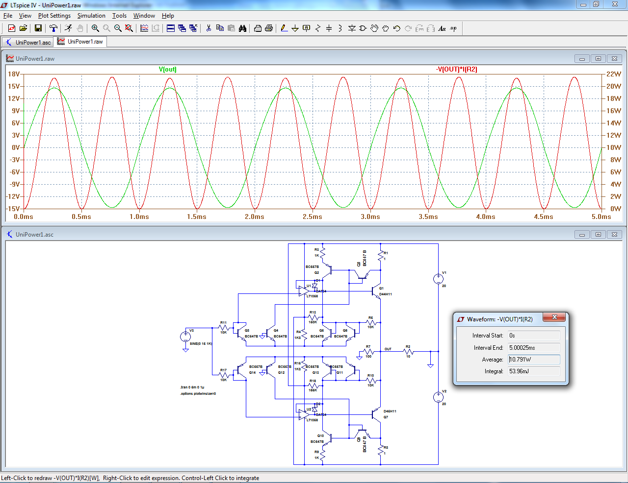Click the Autorange waveform icon
Viewport: 628px width, 483px height.
[x=144, y=28]
